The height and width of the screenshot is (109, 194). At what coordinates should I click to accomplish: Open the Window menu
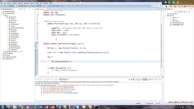tap(46, 3)
